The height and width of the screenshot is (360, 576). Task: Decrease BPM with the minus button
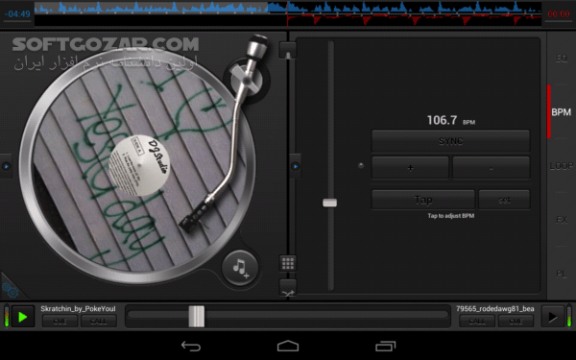[x=492, y=167]
